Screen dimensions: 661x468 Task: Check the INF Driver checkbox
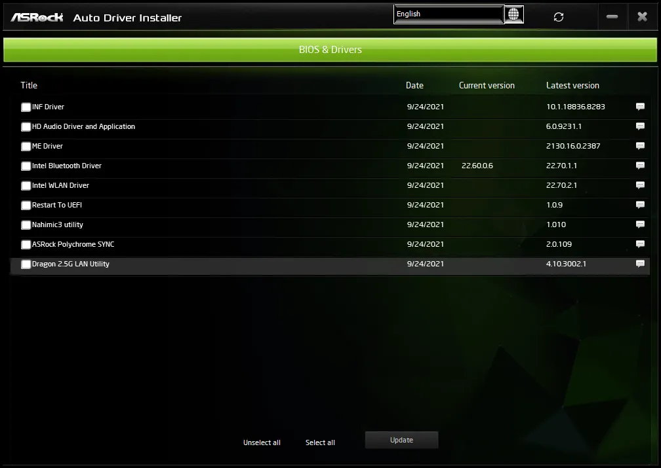pyautogui.click(x=26, y=107)
